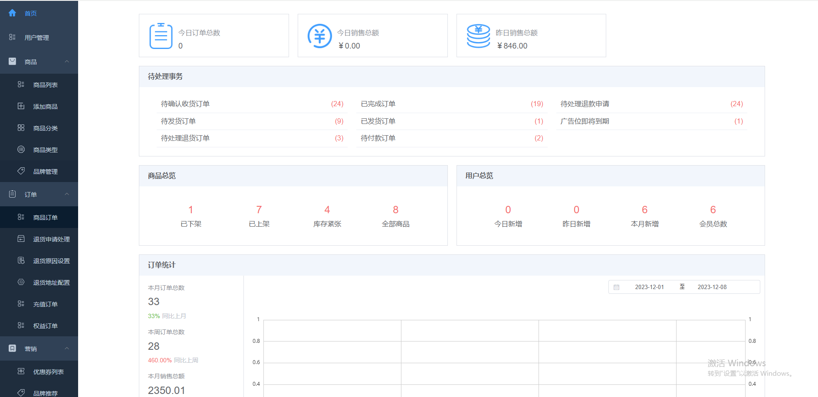Open the 首页 menu item
Viewport: 818px width, 397px height.
(39, 13)
